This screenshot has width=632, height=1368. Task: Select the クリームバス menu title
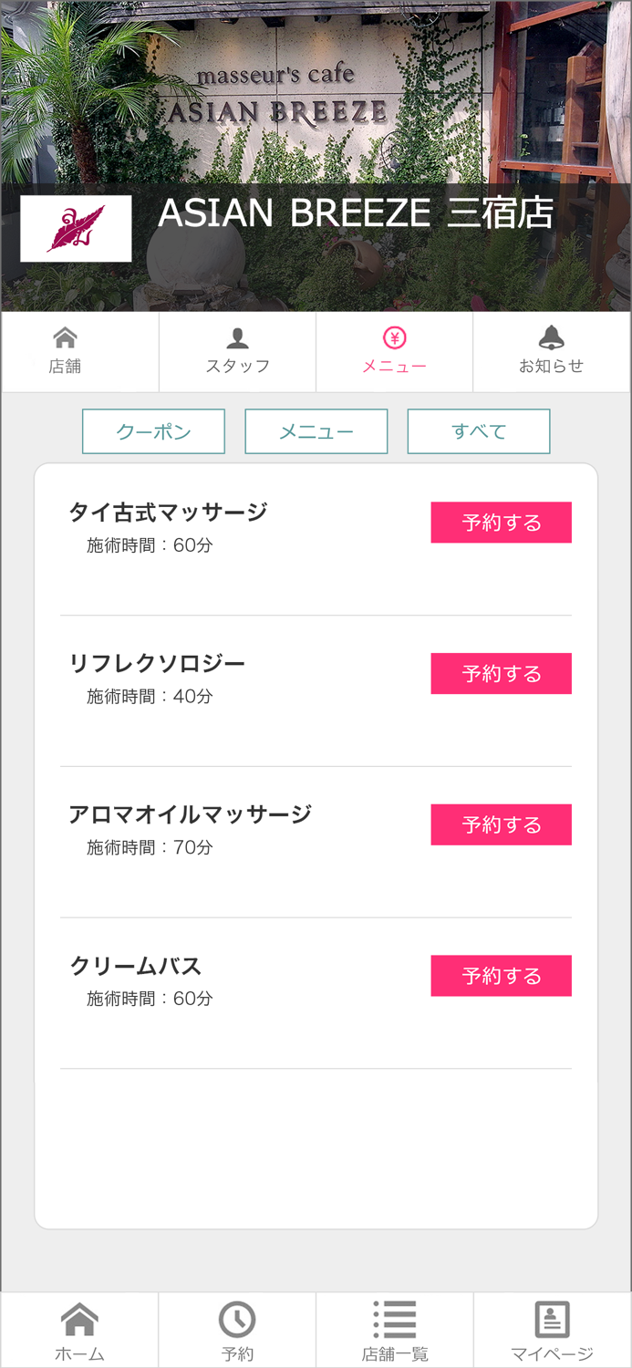tap(135, 965)
